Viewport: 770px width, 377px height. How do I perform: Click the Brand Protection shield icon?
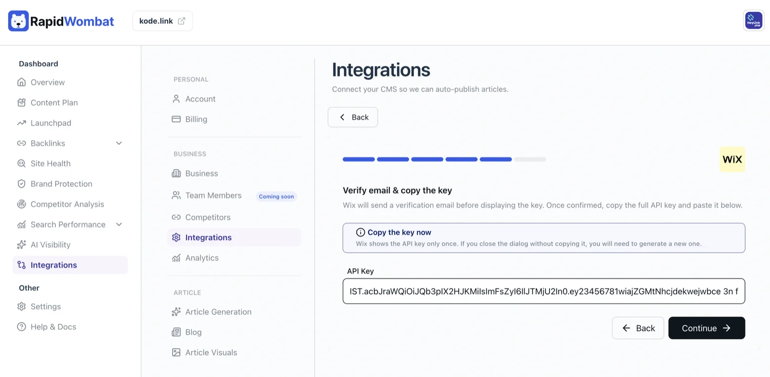coord(21,184)
